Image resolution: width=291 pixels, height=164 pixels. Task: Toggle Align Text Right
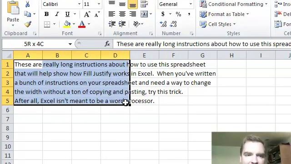[133, 14]
